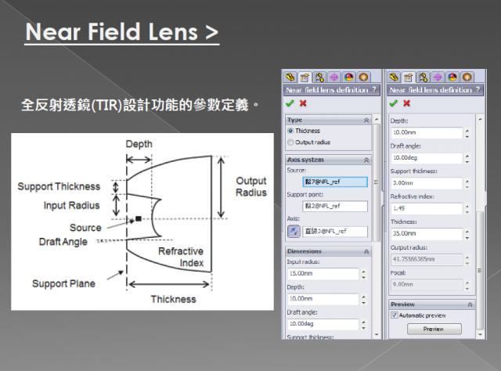The image size is (501, 371).
Task: Select the first FeatureManager tab in right panel
Action: [394, 77]
